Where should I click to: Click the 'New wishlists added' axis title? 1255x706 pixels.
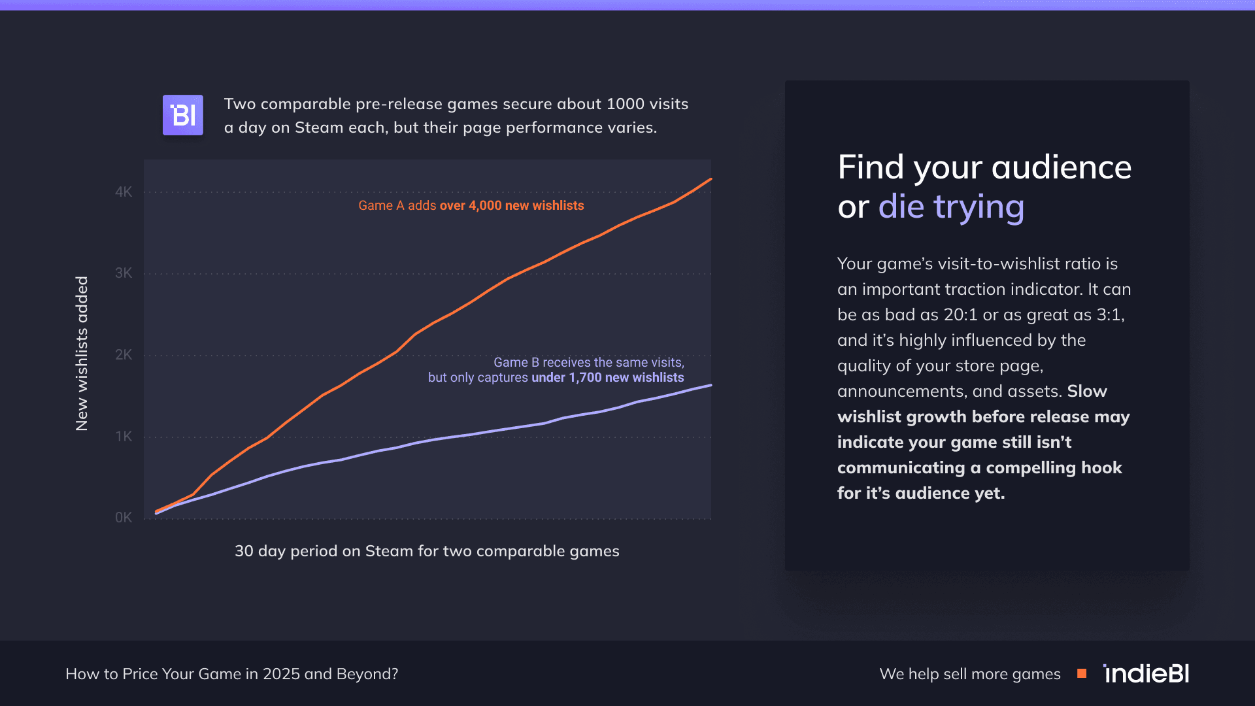(82, 354)
